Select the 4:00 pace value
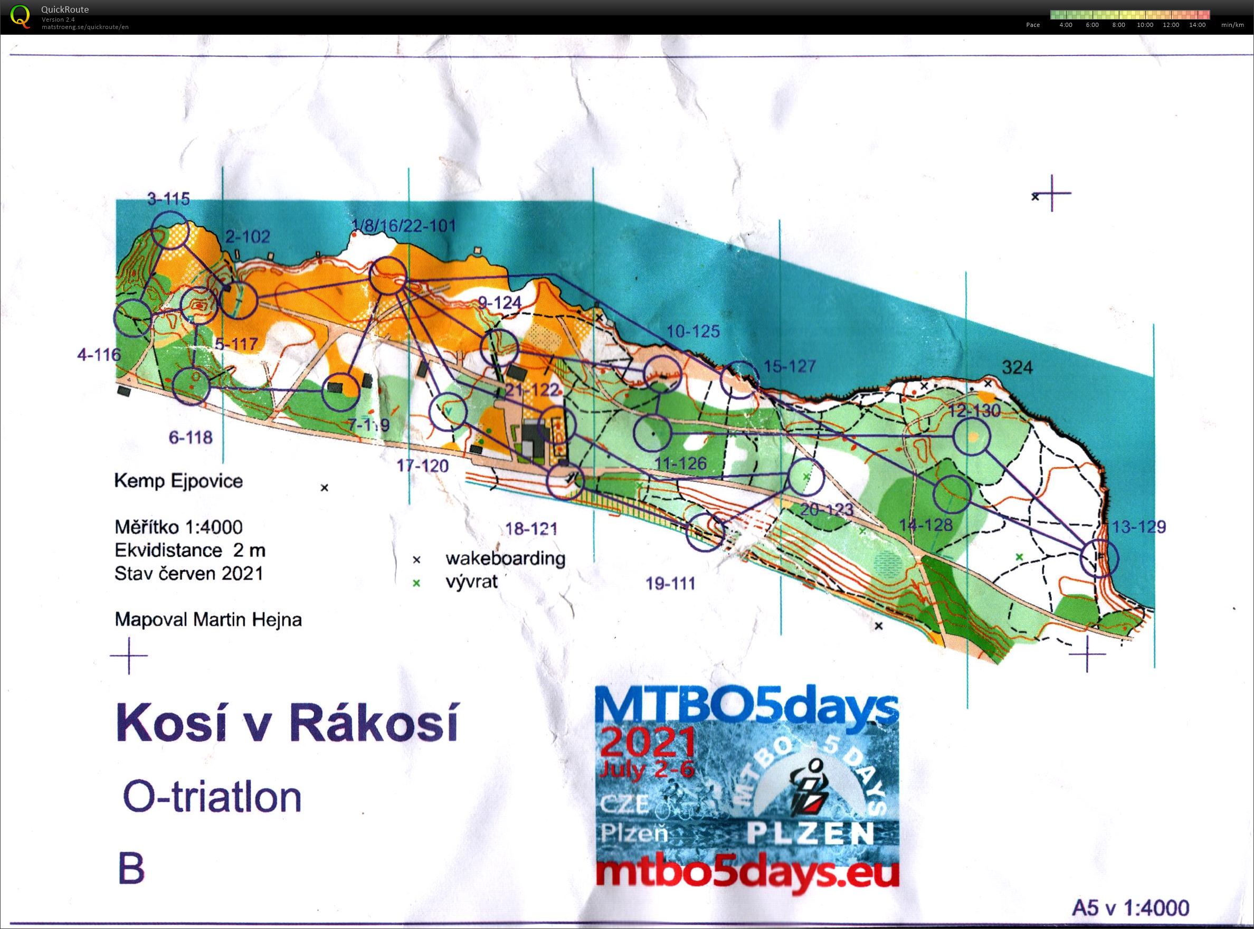The height and width of the screenshot is (929, 1254). pos(1066,25)
